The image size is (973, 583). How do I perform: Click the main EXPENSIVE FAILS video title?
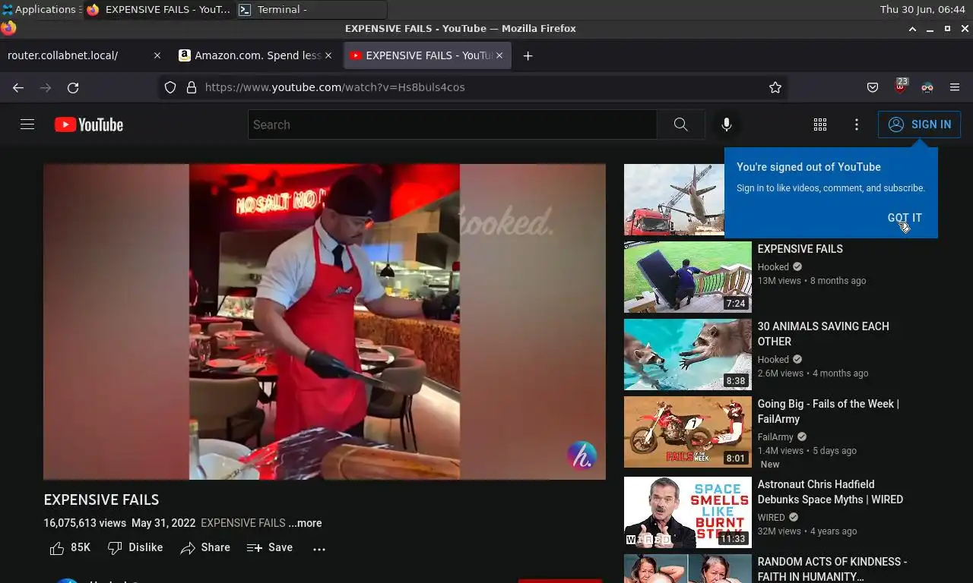click(101, 499)
